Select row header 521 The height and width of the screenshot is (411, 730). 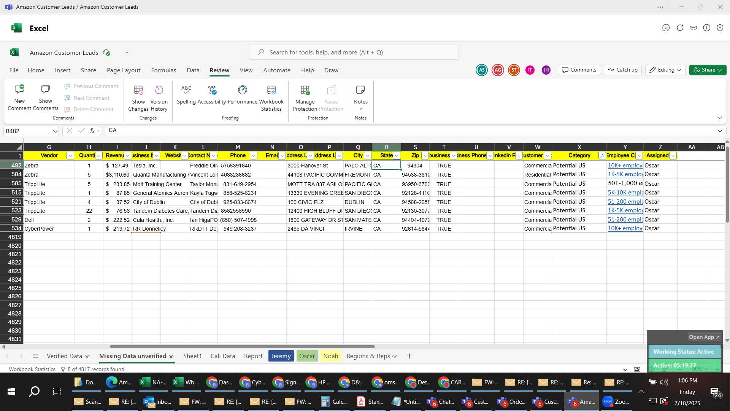pos(11,202)
